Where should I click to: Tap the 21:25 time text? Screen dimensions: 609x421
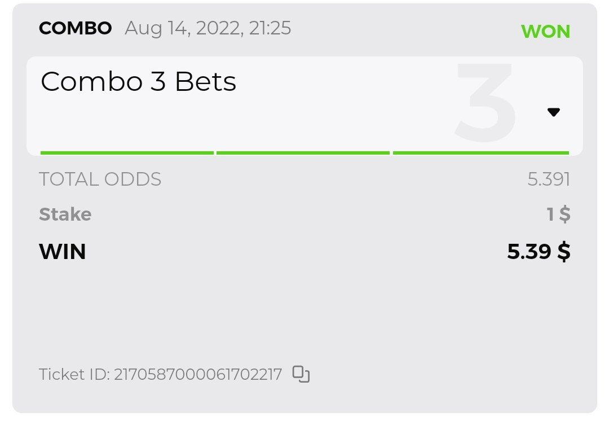(x=270, y=28)
